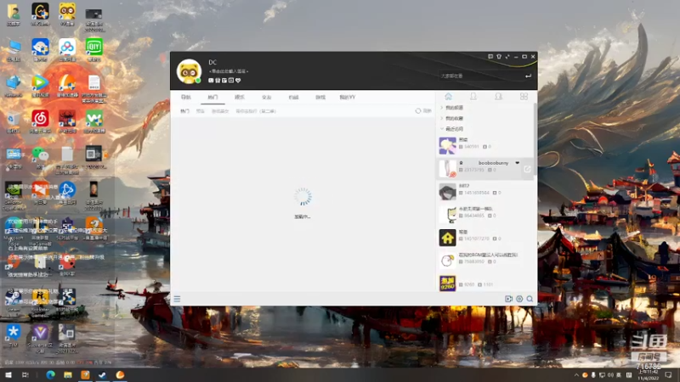Open the WeChat desktop icon
680x382 pixels.
[40, 157]
